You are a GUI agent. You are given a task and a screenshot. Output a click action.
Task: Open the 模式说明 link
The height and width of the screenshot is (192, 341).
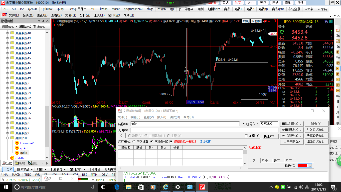pyautogui.click(x=205, y=142)
